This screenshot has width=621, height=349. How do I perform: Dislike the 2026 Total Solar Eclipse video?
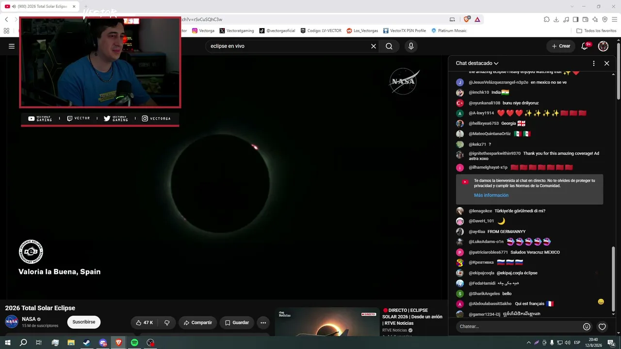tap(167, 322)
